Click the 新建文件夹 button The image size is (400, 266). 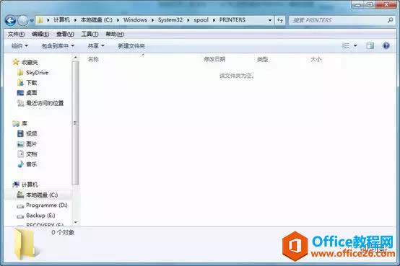(131, 46)
